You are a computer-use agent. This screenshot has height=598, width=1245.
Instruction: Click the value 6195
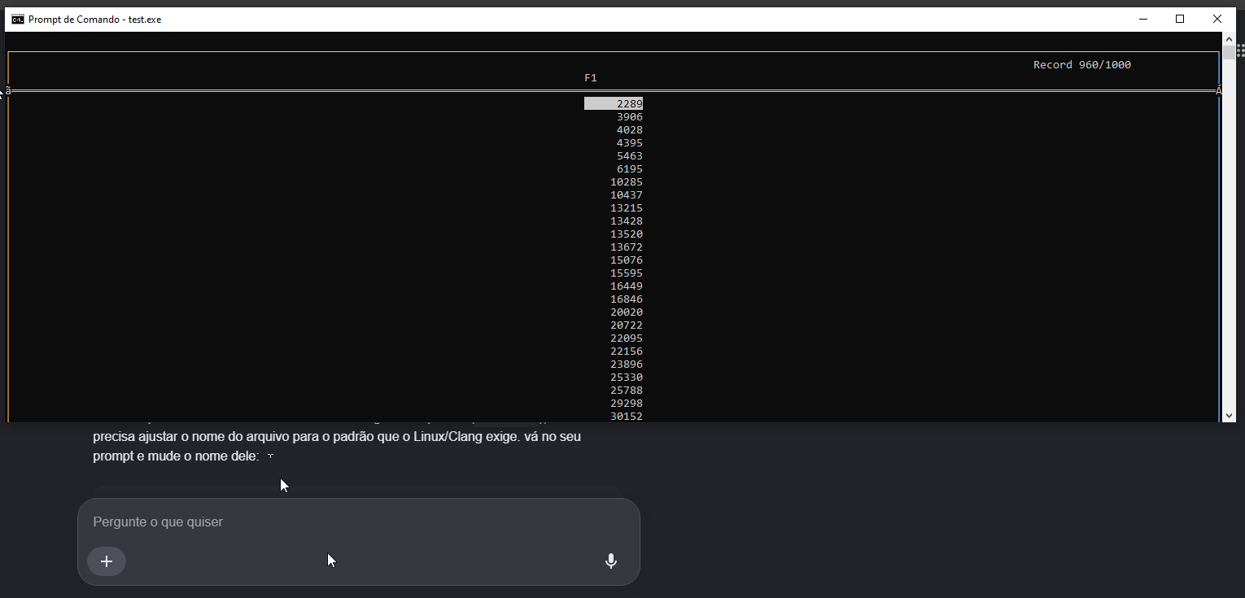(630, 169)
